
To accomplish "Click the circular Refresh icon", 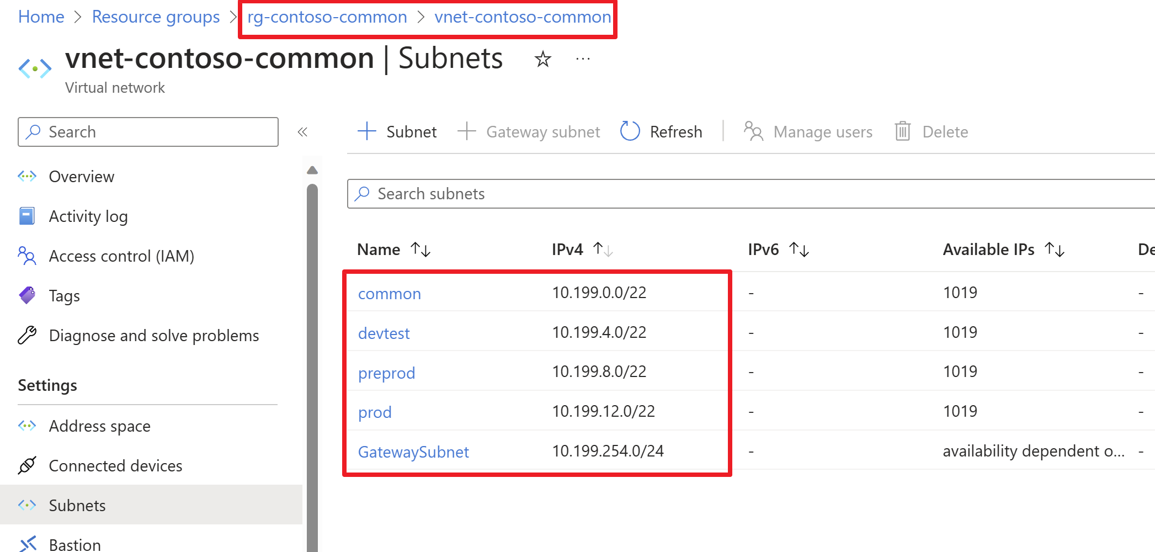I will coord(630,131).
